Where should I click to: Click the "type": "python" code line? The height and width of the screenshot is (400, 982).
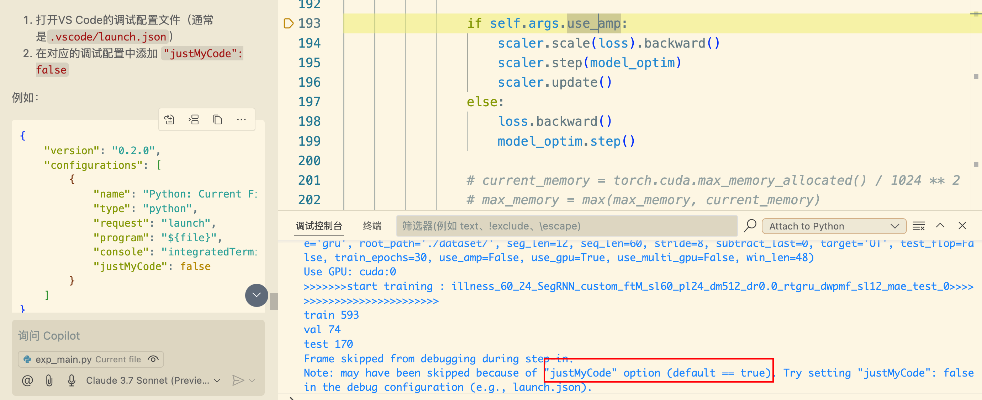145,208
